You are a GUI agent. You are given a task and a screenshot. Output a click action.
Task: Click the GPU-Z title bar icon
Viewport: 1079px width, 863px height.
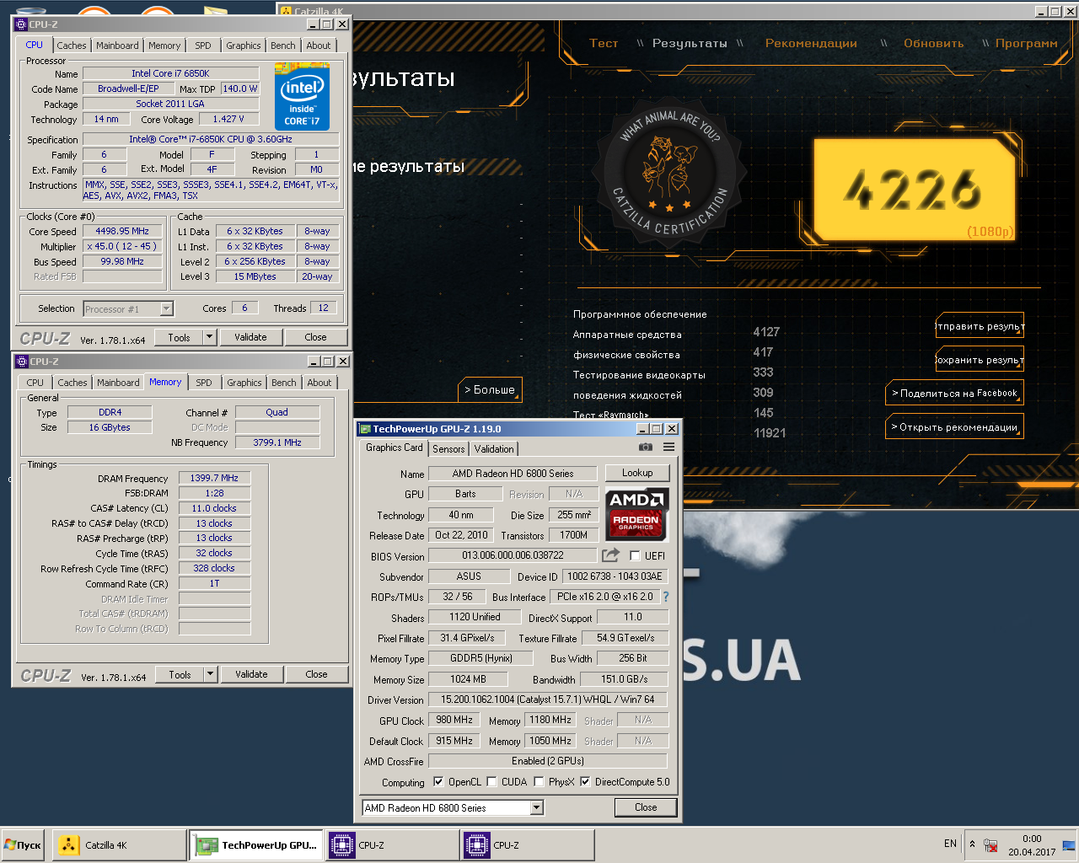tap(365, 429)
